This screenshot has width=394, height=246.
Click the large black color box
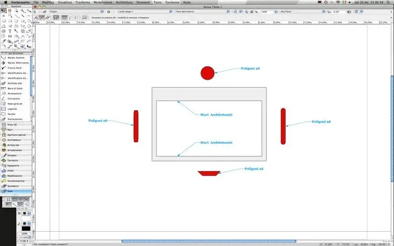click(26, 228)
